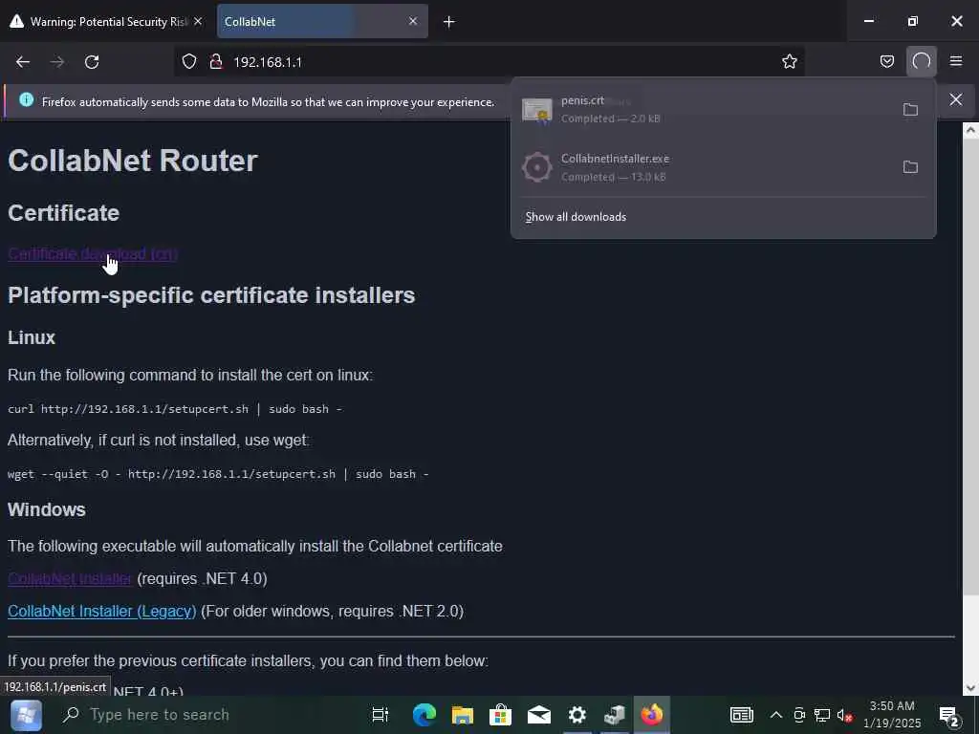Open the Meet Now tray icon

coord(799,715)
